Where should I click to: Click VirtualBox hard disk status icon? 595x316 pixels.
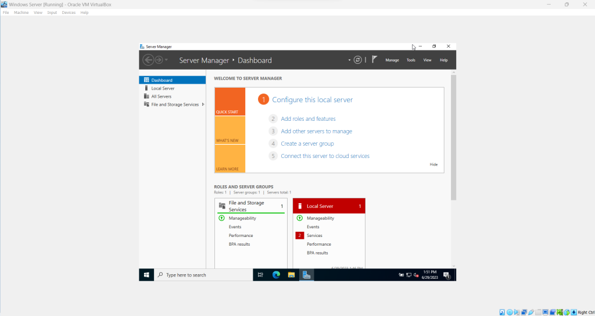(502, 312)
